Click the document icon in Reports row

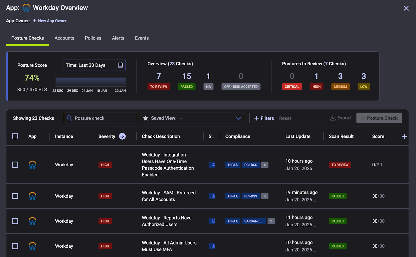point(212,221)
